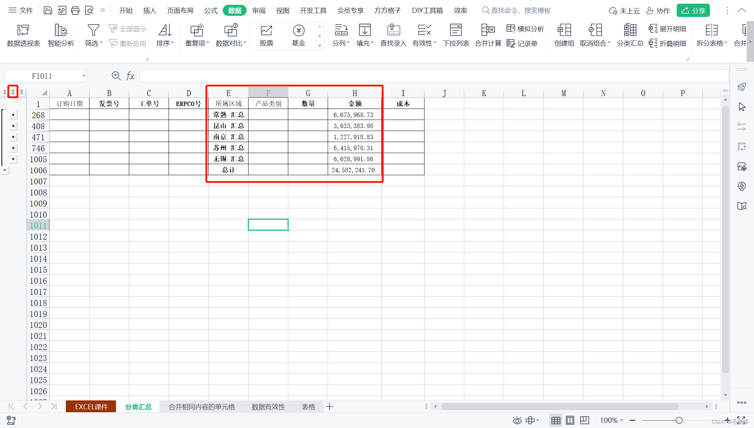Switch to outline level 2 view
Image resolution: width=754 pixels, height=428 pixels.
[x=13, y=92]
